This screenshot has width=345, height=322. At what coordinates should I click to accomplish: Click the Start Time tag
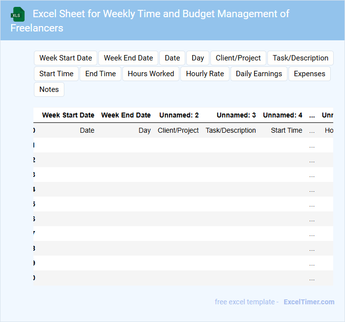click(56, 74)
